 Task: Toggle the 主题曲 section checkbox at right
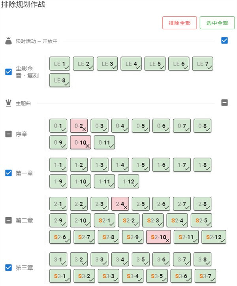pos(224,103)
